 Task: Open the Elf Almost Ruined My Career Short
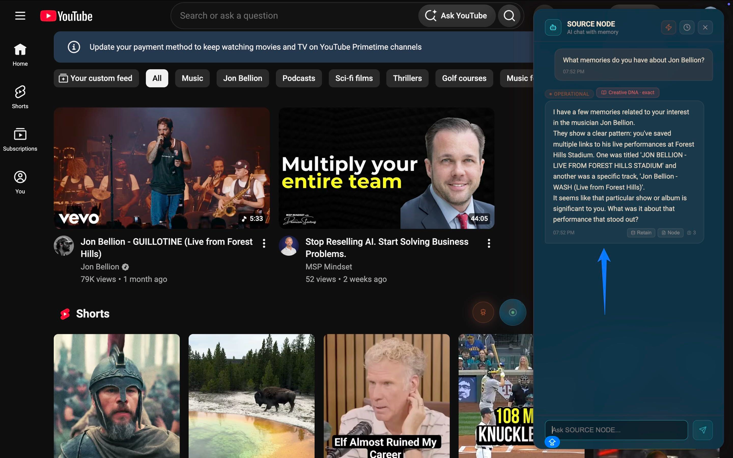point(387,396)
